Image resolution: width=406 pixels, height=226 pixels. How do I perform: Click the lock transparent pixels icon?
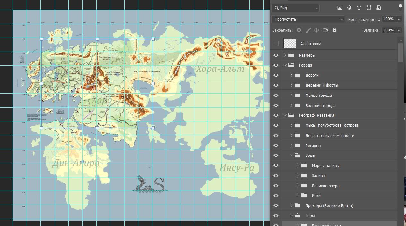(299, 30)
